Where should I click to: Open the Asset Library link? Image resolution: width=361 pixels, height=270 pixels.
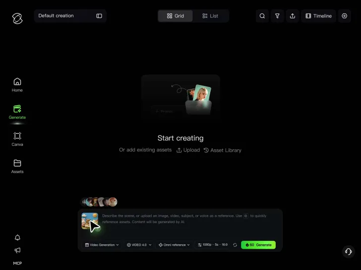222,150
